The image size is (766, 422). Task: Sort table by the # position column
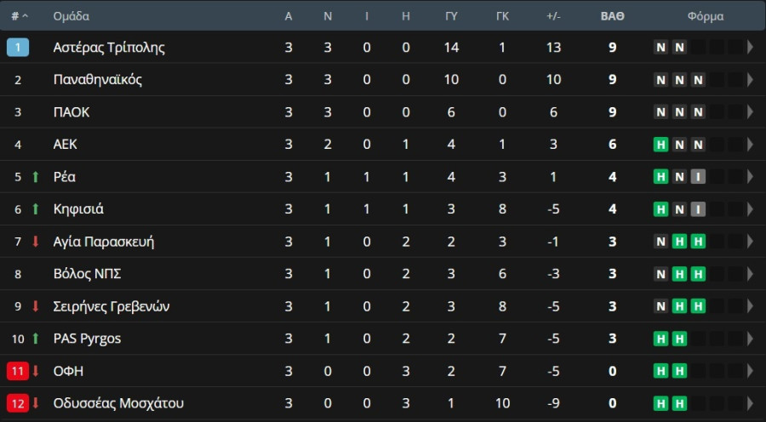pos(20,16)
